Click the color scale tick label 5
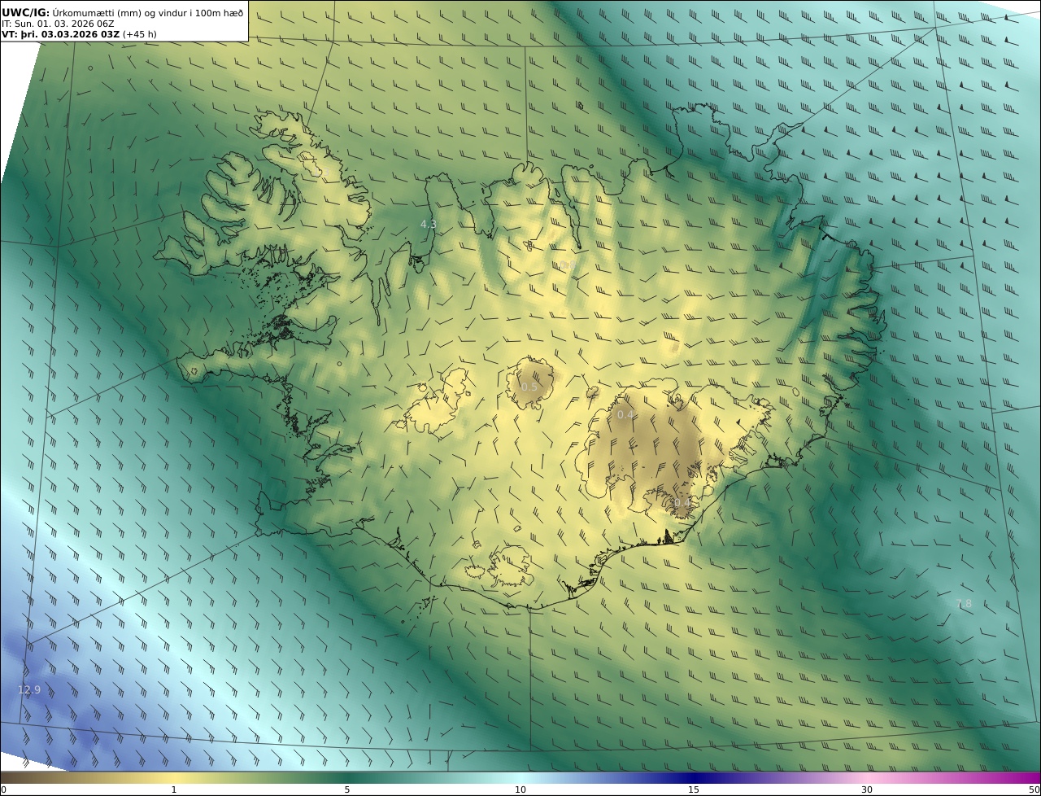1041x796 pixels. [347, 789]
